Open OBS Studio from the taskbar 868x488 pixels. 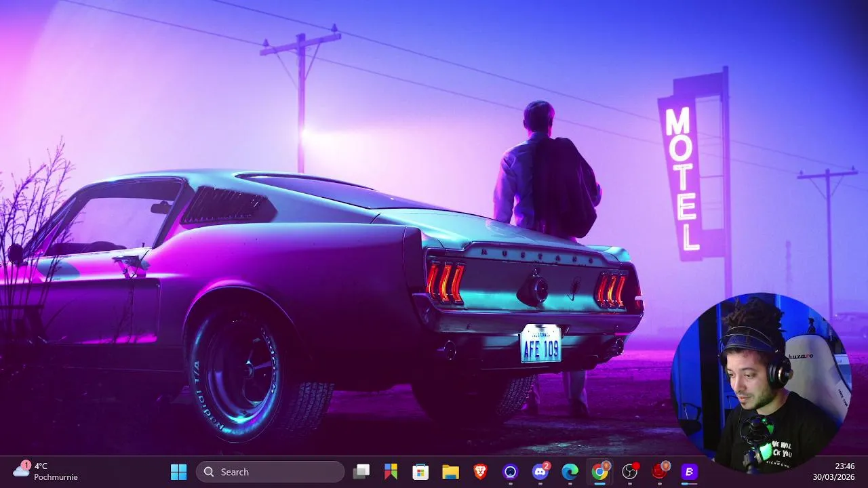[x=630, y=472]
